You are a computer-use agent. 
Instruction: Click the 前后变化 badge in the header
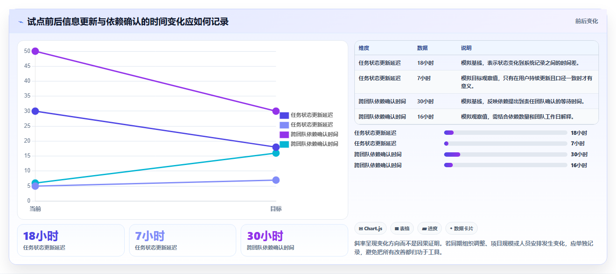586,21
